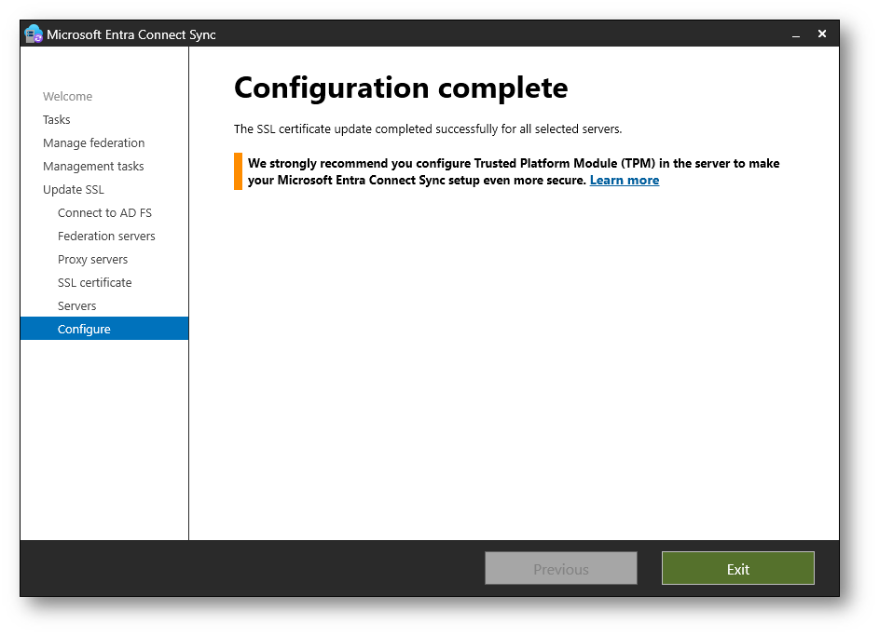This screenshot has height=636, width=879.
Task: Go to Federation servers step
Action: (x=106, y=237)
